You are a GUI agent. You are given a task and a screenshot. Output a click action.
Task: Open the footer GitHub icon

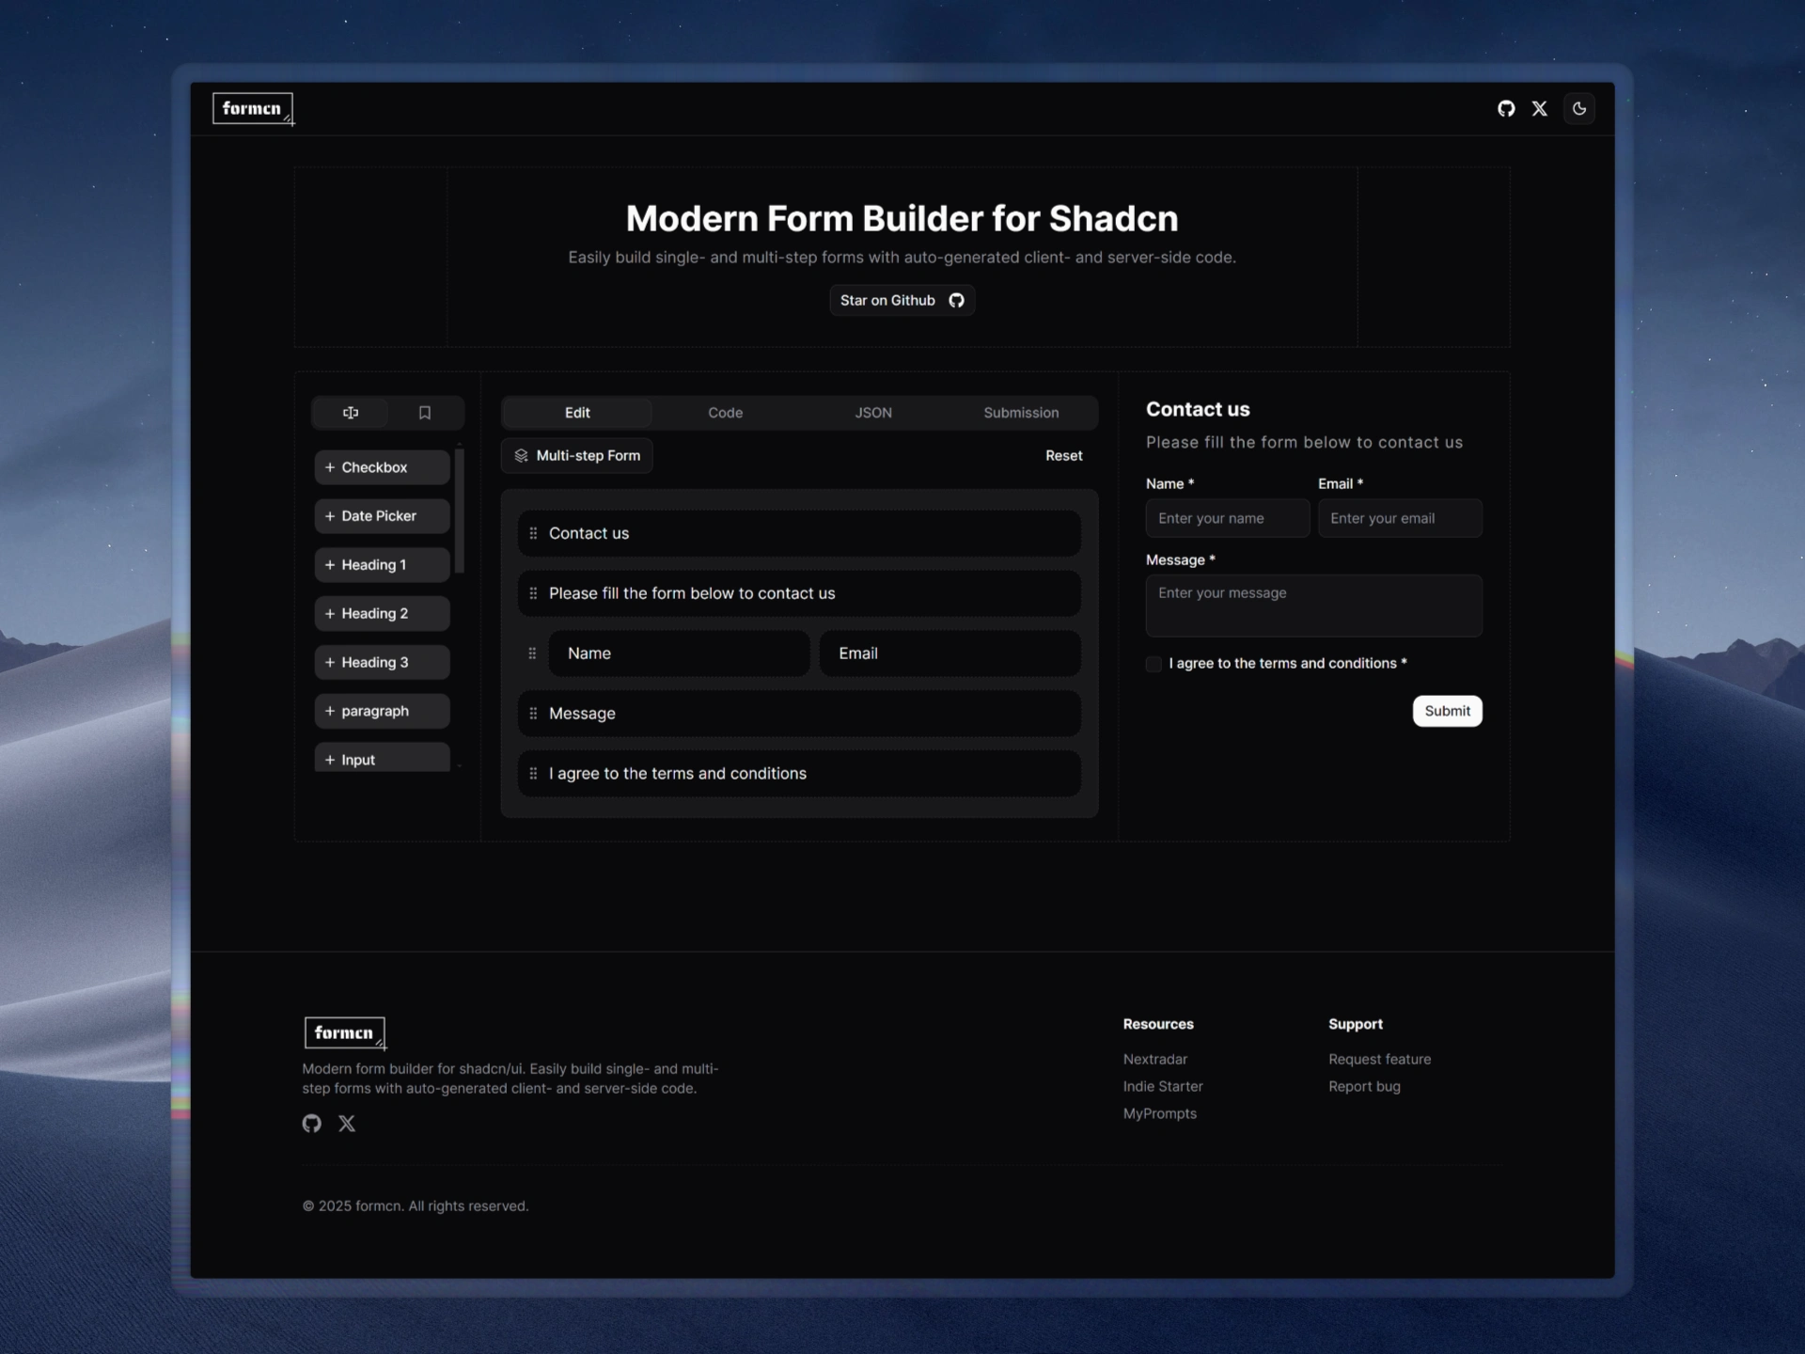[x=311, y=1124]
